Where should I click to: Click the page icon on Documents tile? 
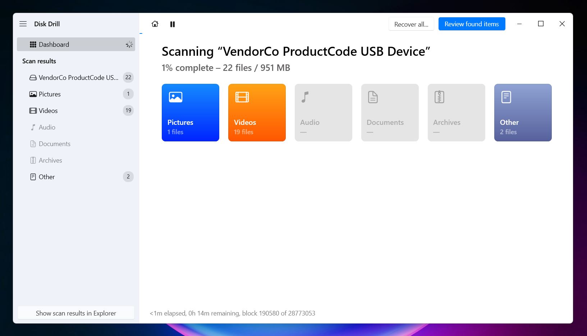pyautogui.click(x=373, y=97)
